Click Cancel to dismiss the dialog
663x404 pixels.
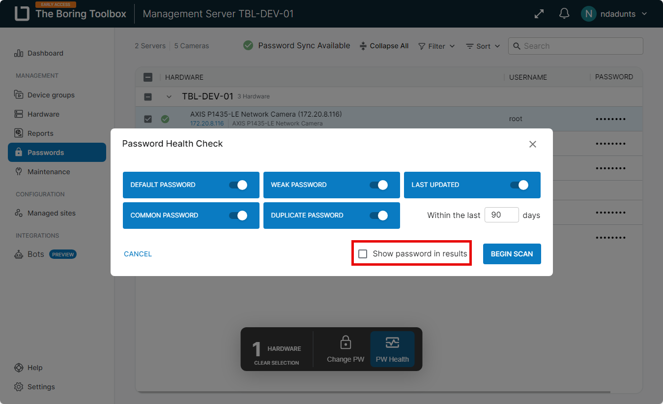138,253
